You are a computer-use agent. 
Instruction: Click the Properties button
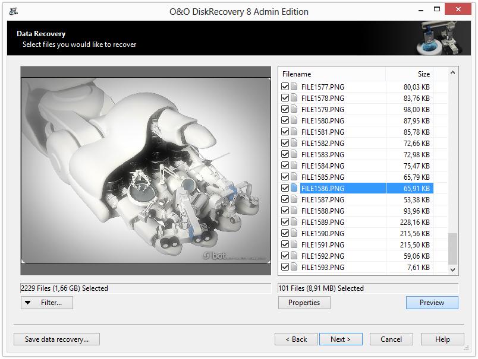pos(304,303)
